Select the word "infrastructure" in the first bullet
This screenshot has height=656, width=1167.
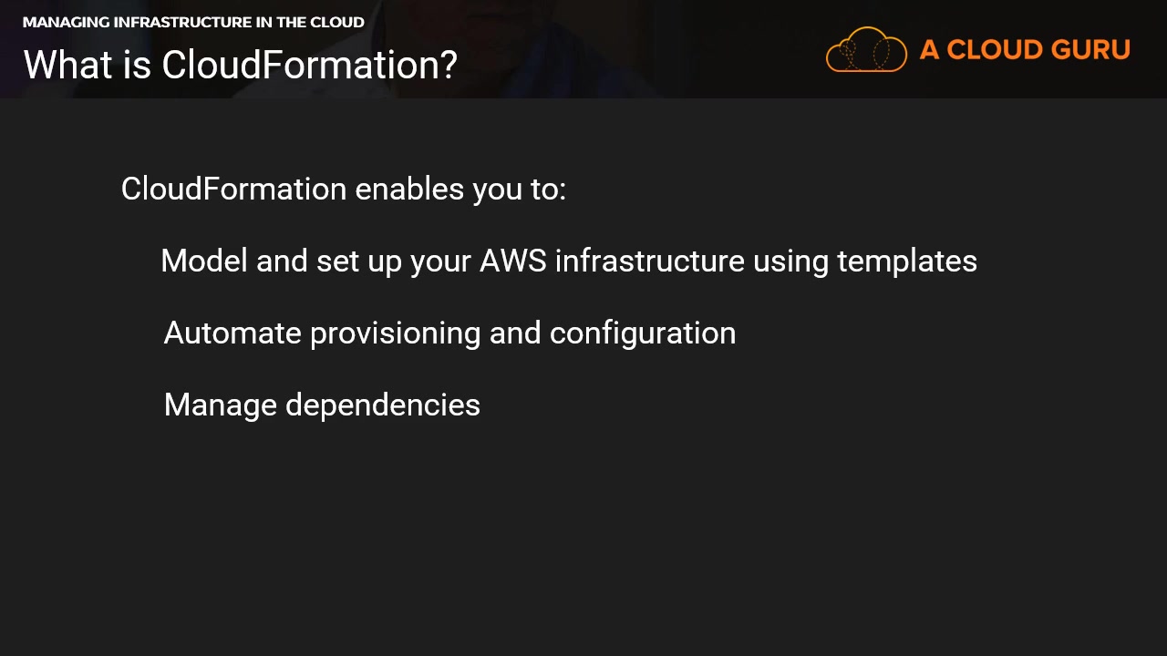pyautogui.click(x=649, y=261)
